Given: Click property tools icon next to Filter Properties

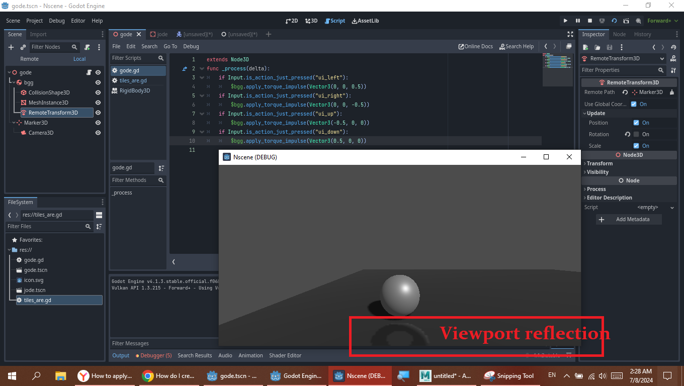Looking at the screenshot, I should 673,70.
